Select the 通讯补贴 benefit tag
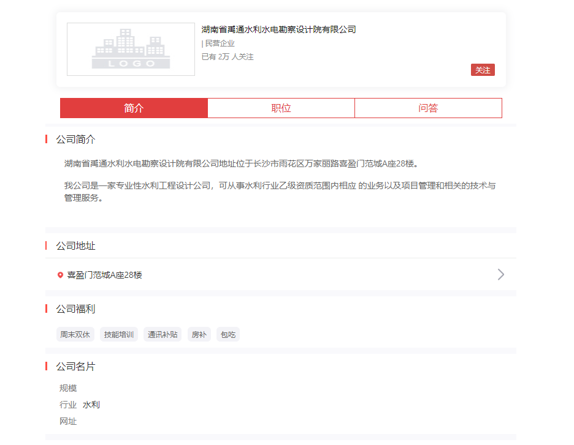The height and width of the screenshot is (445, 574). point(163,335)
